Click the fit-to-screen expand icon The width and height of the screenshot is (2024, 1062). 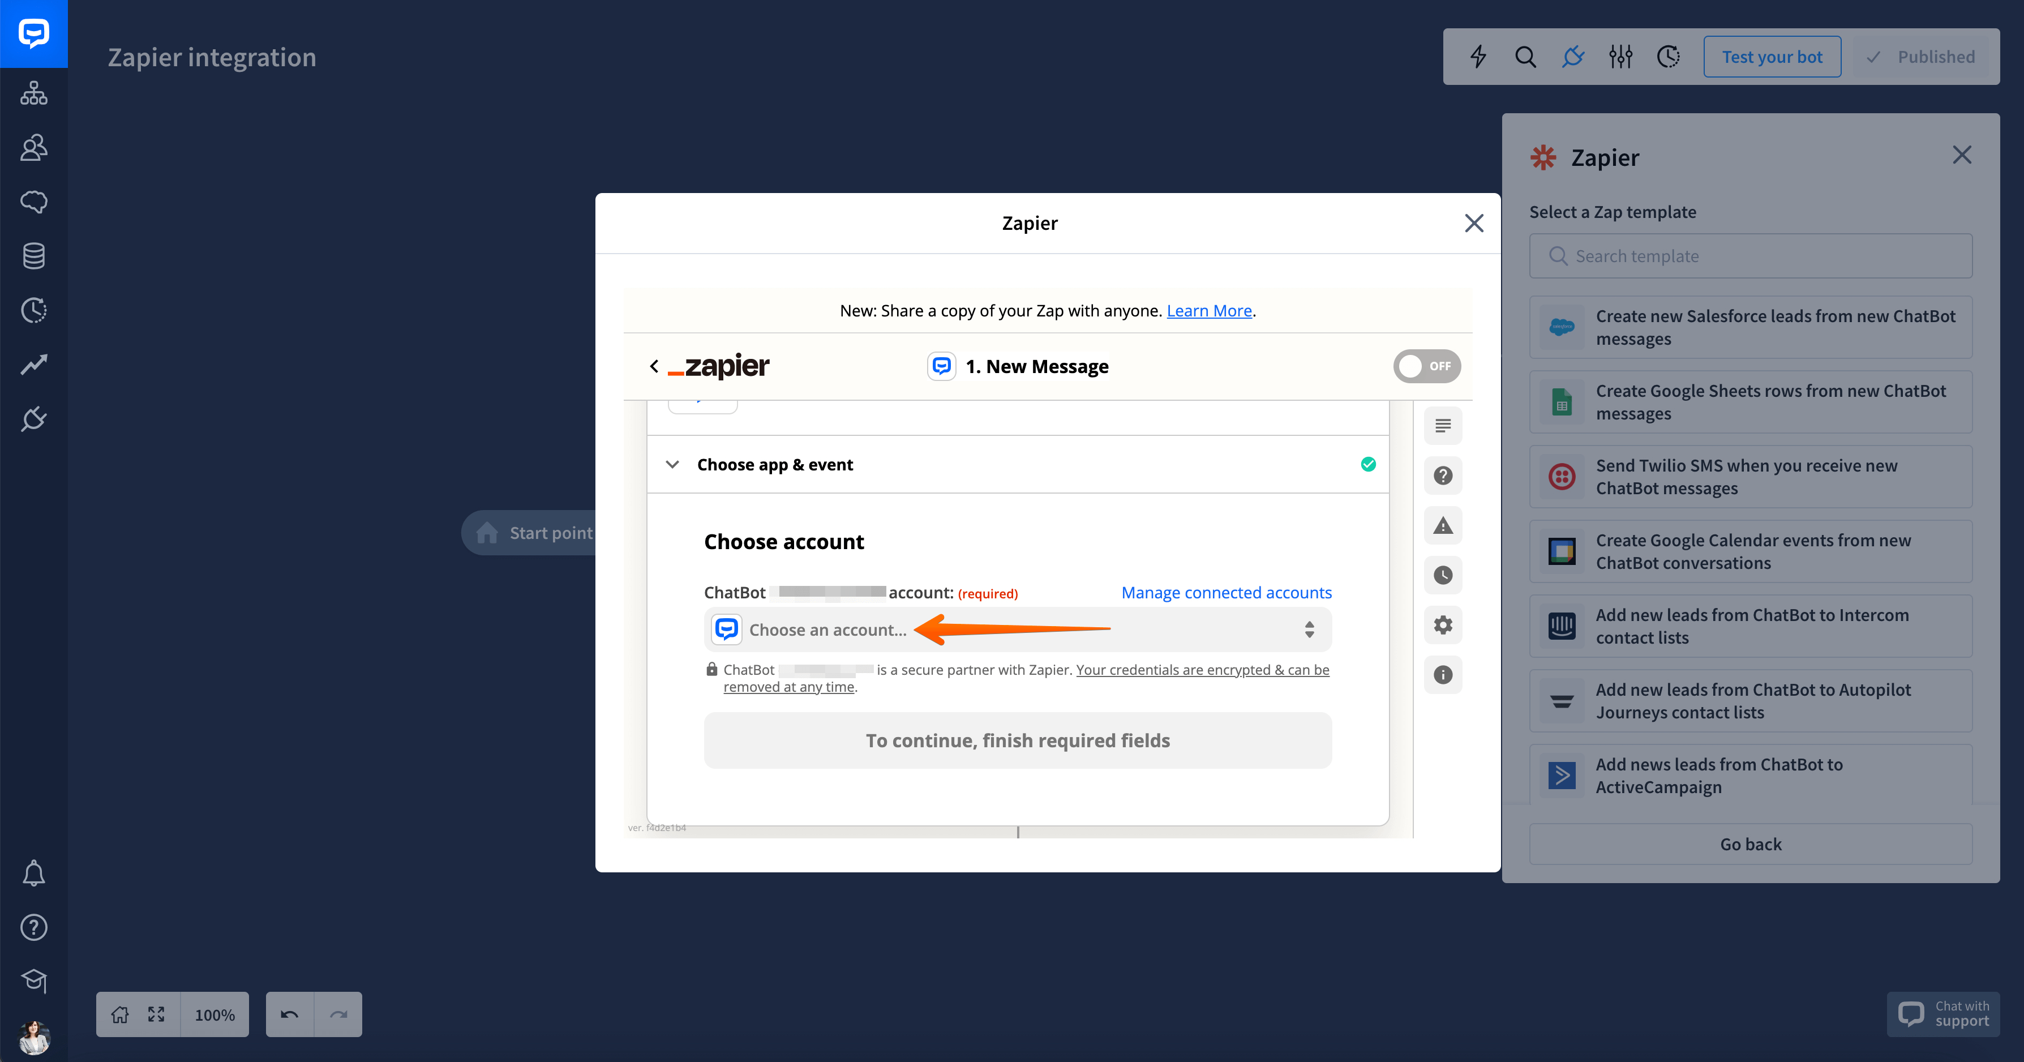tap(156, 1014)
